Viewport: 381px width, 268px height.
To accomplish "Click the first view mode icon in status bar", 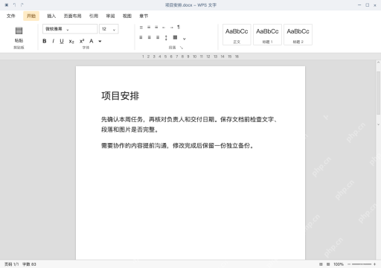I will (x=321, y=264).
